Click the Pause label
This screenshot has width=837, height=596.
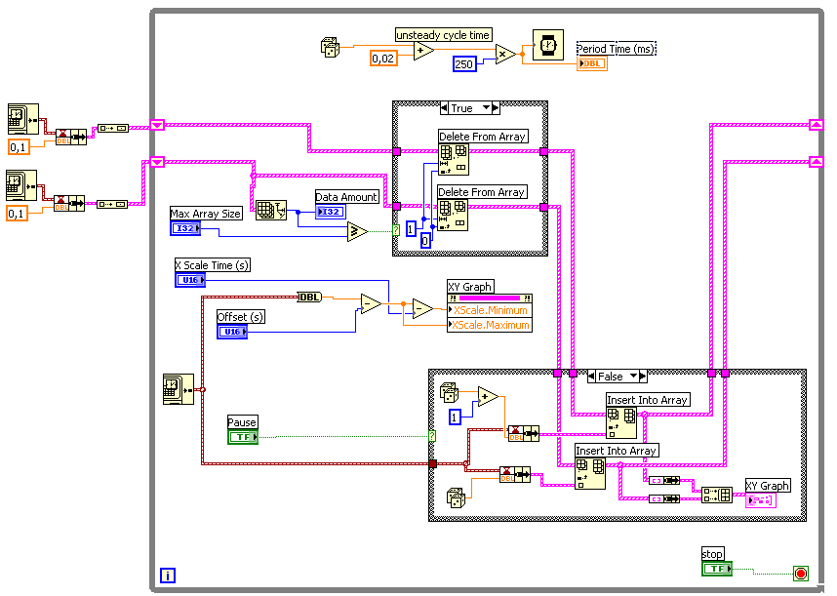click(x=242, y=422)
